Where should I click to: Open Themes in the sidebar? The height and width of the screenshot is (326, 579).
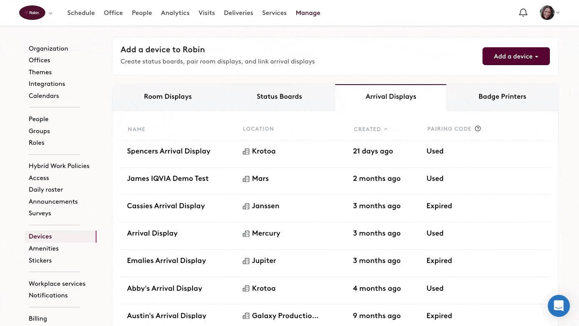point(40,72)
